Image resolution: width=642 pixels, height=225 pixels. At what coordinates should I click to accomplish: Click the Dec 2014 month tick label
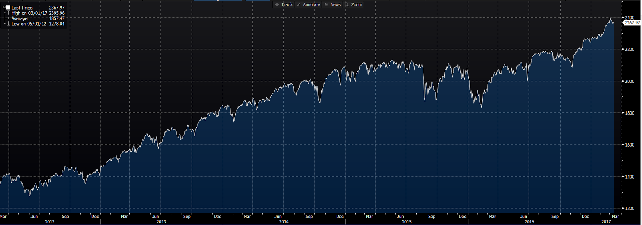click(340, 217)
